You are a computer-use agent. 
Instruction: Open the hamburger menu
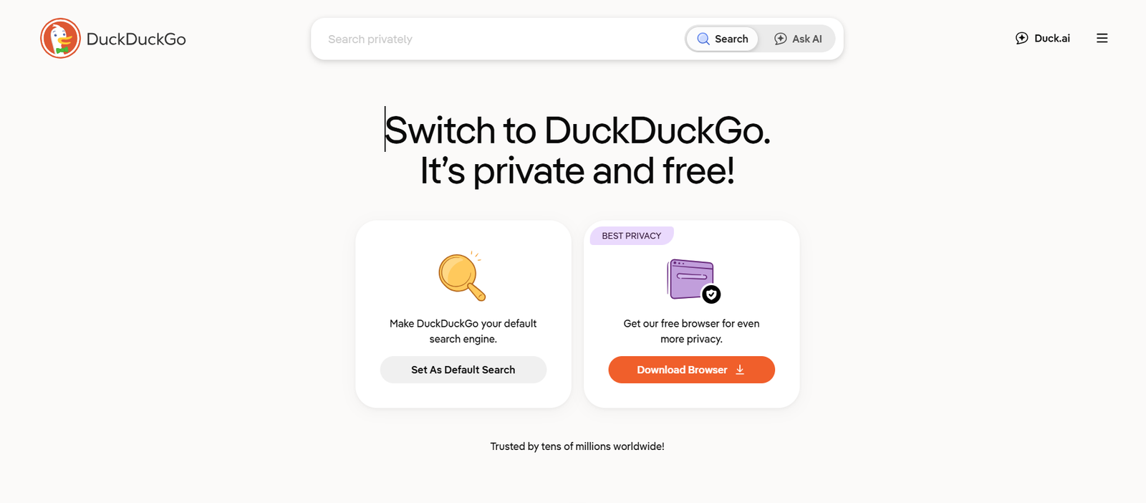[1102, 39]
